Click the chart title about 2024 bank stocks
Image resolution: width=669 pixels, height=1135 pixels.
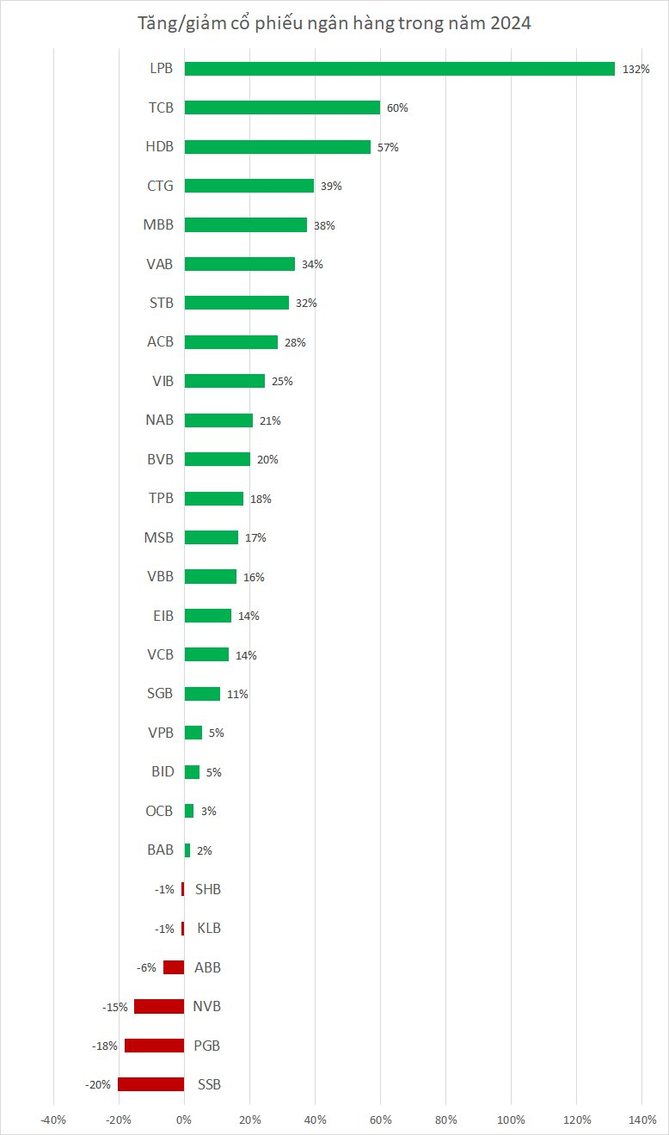pyautogui.click(x=334, y=24)
